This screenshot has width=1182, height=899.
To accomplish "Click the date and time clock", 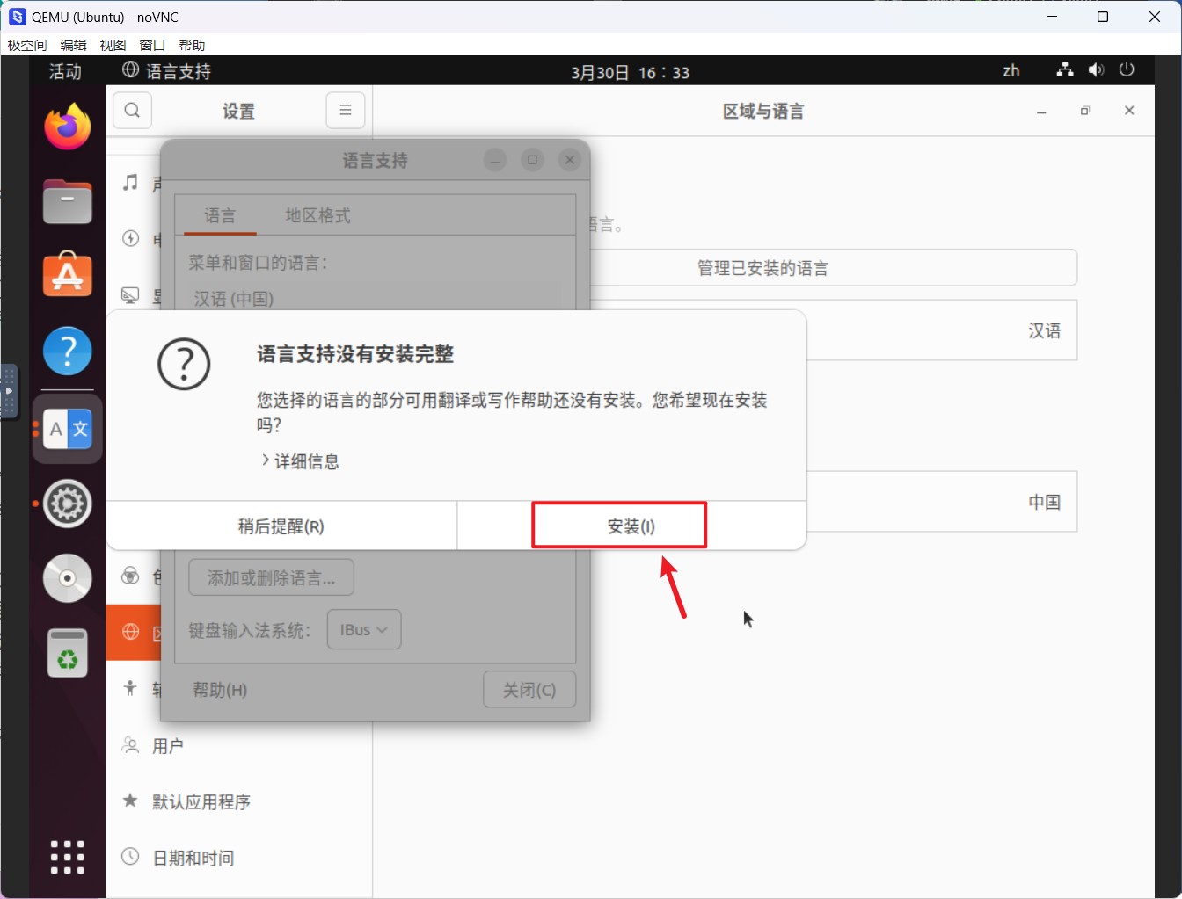I will coord(630,72).
